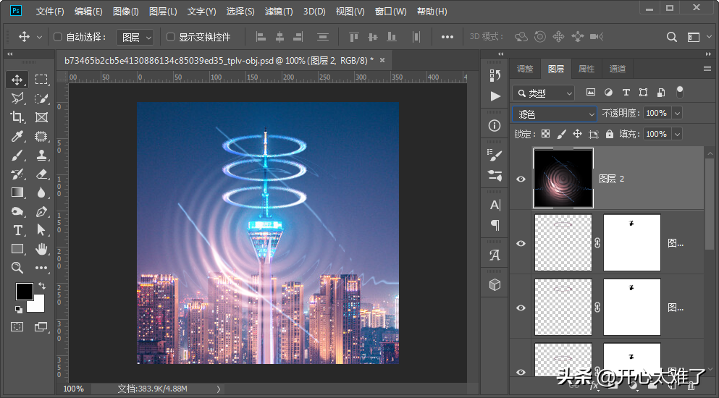Pick the Polygonal Lasso tool

coord(17,98)
